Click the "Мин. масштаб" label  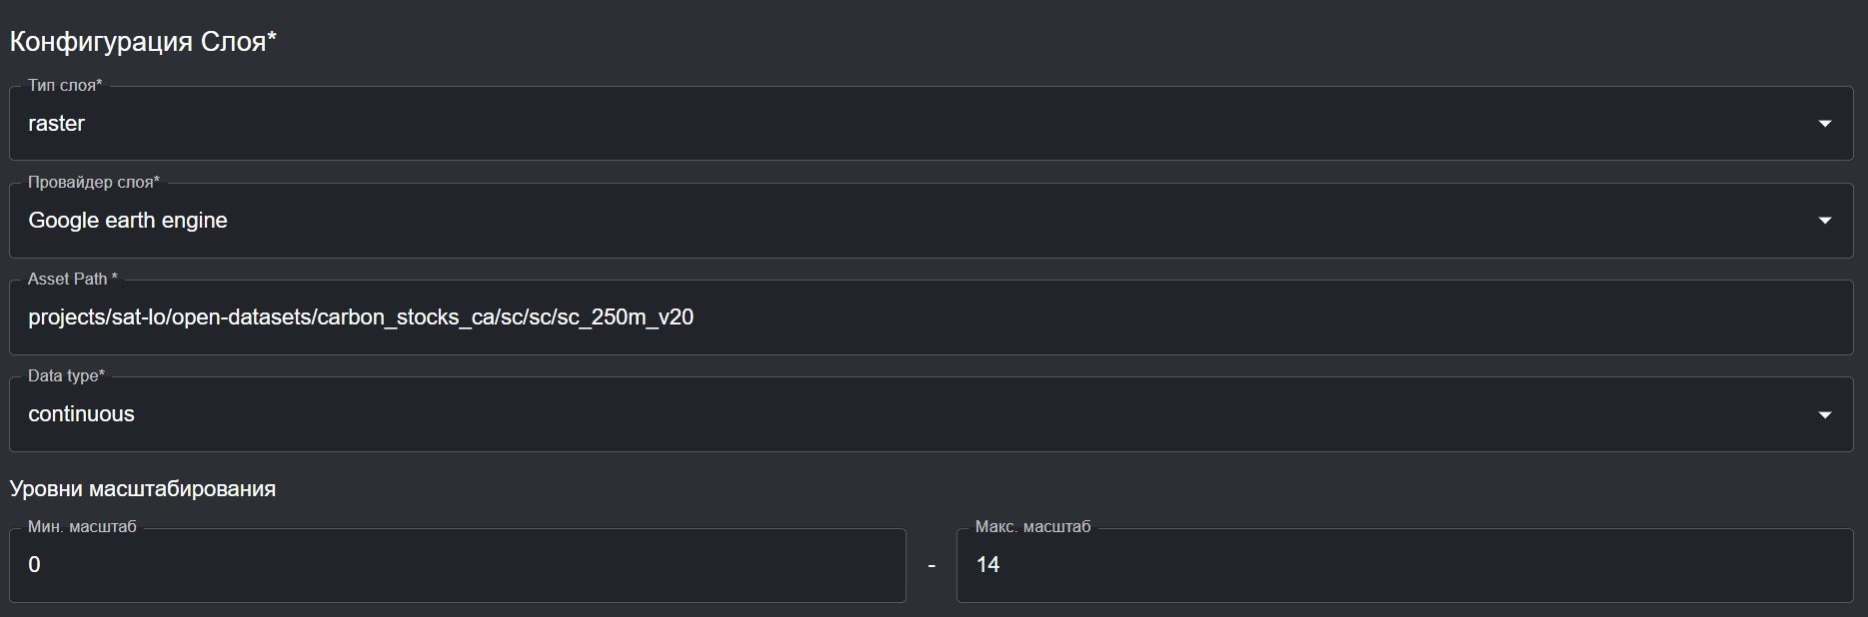(82, 527)
